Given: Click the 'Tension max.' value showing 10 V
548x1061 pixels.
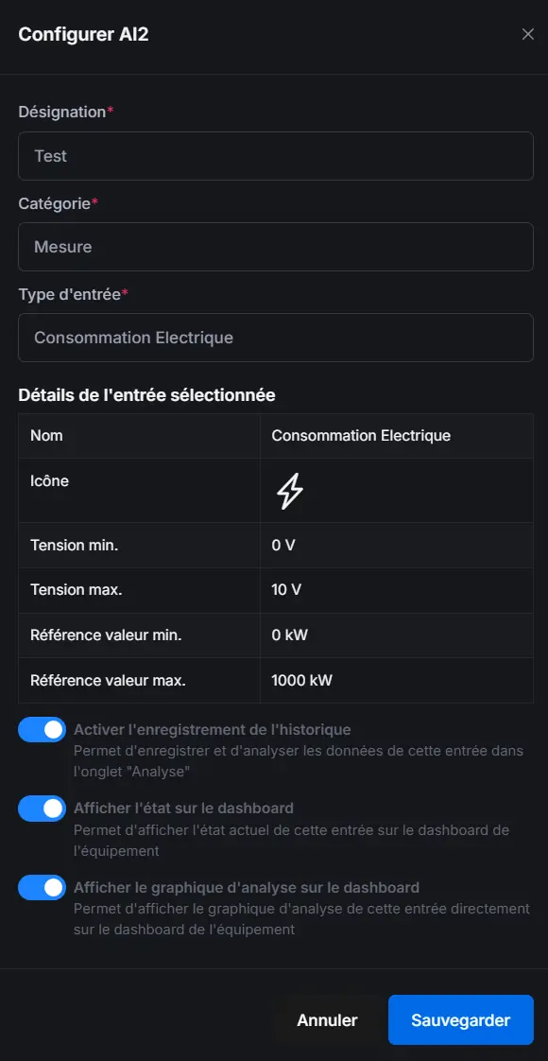Looking at the screenshot, I should 287,590.
